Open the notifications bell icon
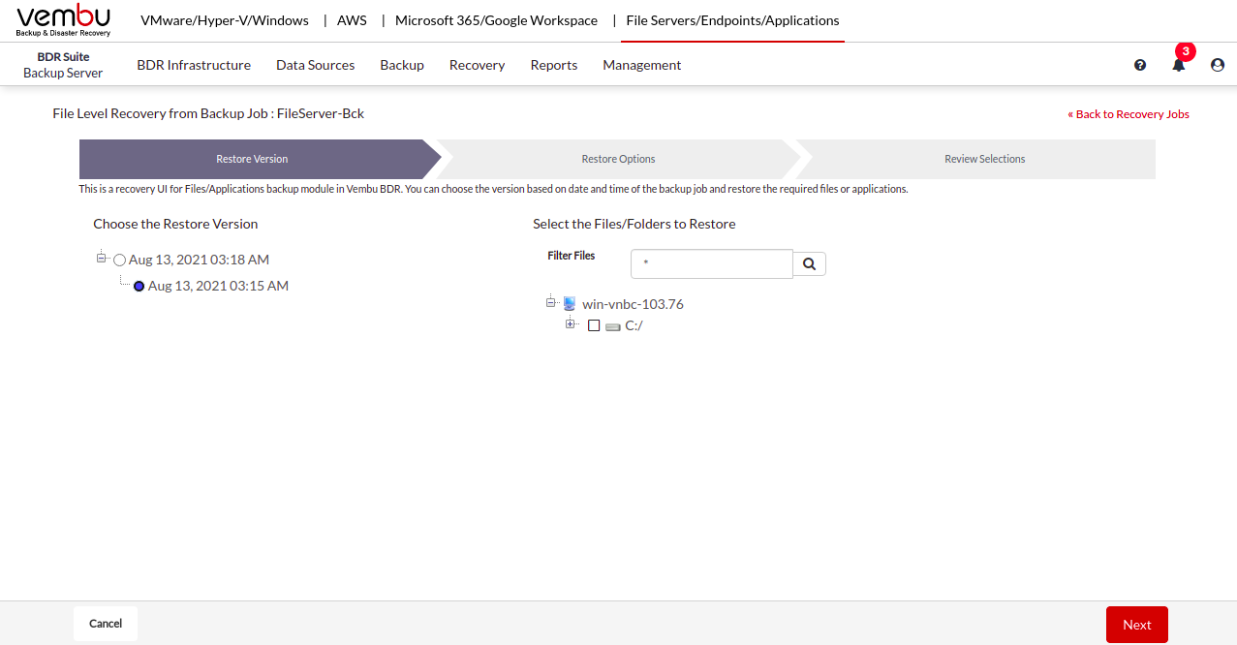 click(1179, 65)
